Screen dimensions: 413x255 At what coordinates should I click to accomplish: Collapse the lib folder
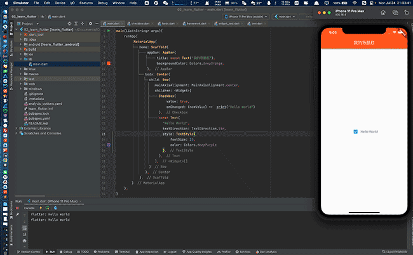(x=21, y=59)
